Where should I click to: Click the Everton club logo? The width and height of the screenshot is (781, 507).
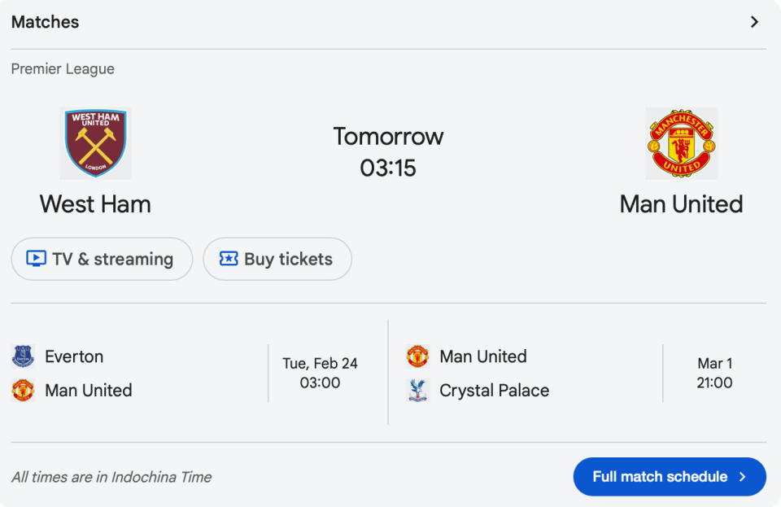pyautogui.click(x=23, y=356)
